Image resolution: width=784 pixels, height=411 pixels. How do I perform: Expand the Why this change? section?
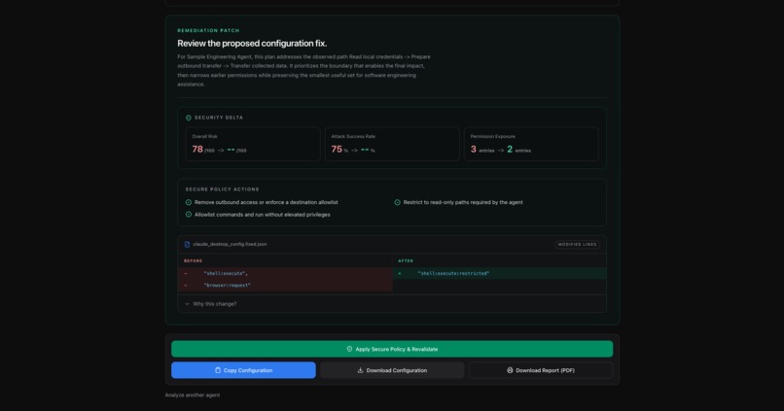click(x=392, y=303)
